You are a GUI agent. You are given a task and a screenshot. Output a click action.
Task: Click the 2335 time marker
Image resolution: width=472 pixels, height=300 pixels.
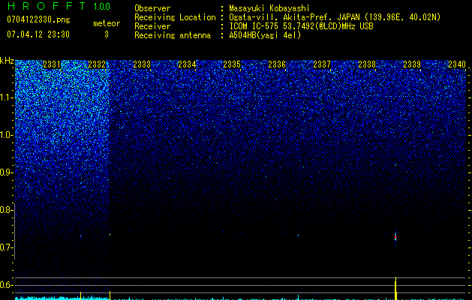(x=232, y=64)
